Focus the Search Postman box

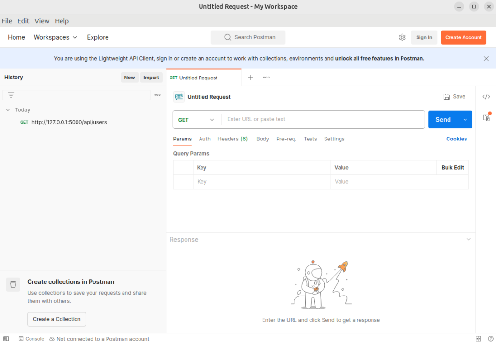tap(248, 37)
